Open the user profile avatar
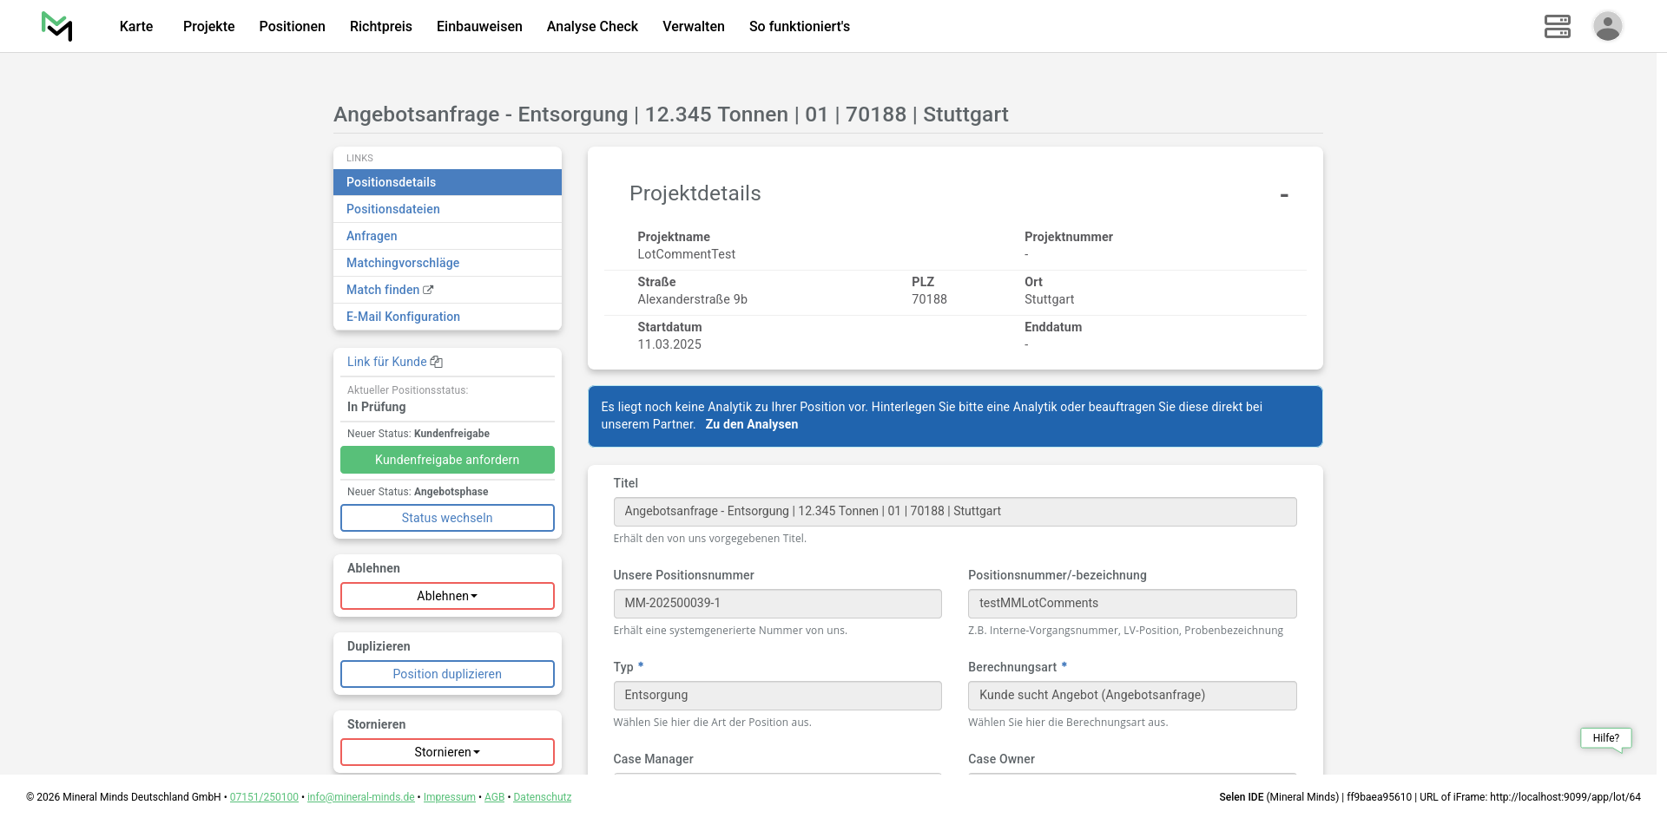This screenshot has height=818, width=1667. point(1607,26)
